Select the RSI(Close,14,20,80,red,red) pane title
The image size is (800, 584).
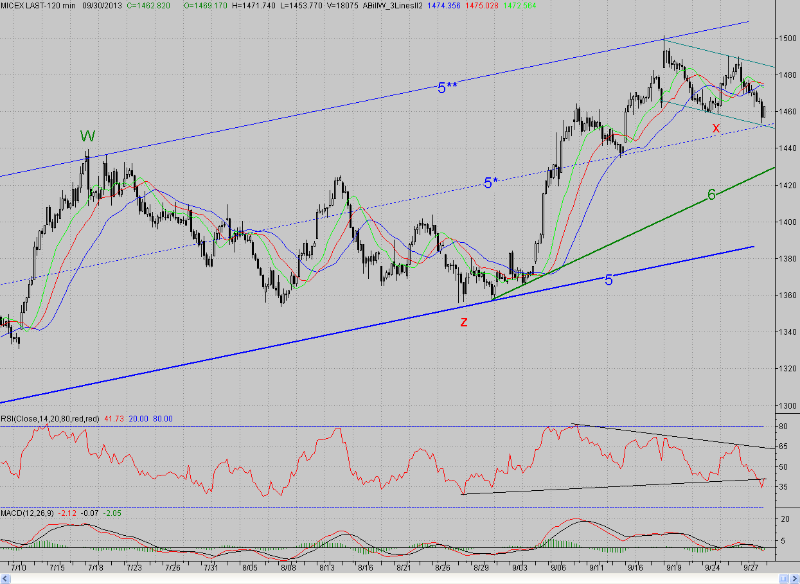(49, 418)
